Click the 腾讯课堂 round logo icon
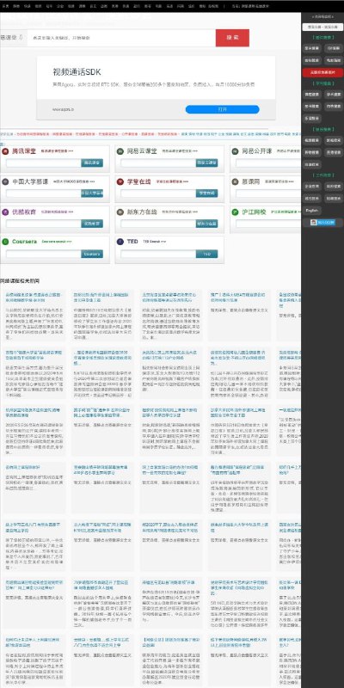Screen dimensions: 344x688 [5, 151]
